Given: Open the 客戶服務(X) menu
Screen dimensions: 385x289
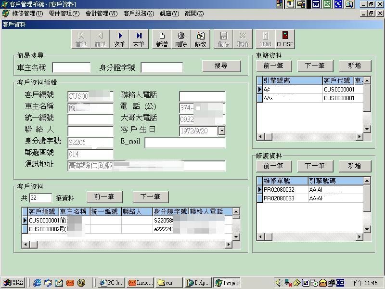Looking at the screenshot, I should (139, 13).
